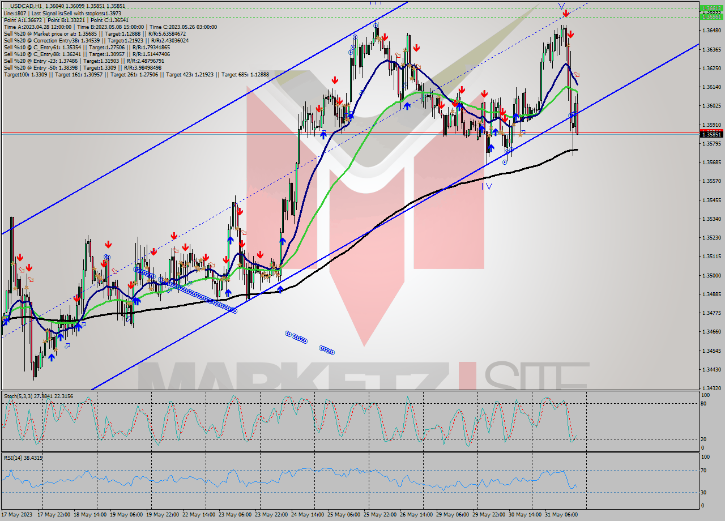Click the '29 May 22:00' time label

pyautogui.click(x=489, y=514)
